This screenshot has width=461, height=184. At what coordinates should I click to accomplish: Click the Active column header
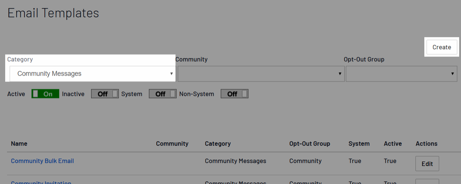(x=393, y=143)
